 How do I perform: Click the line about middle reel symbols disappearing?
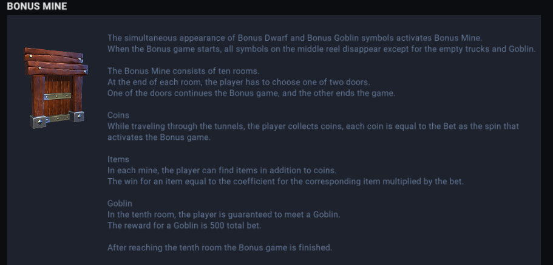click(x=321, y=49)
